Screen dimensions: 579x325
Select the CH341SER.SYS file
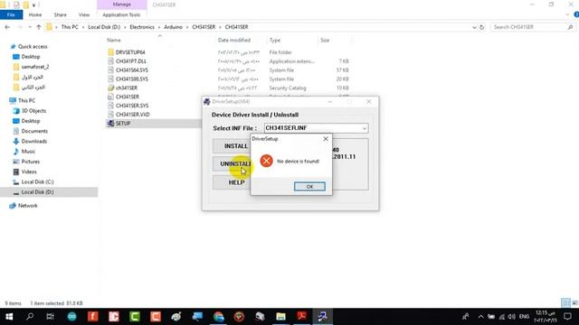point(132,106)
